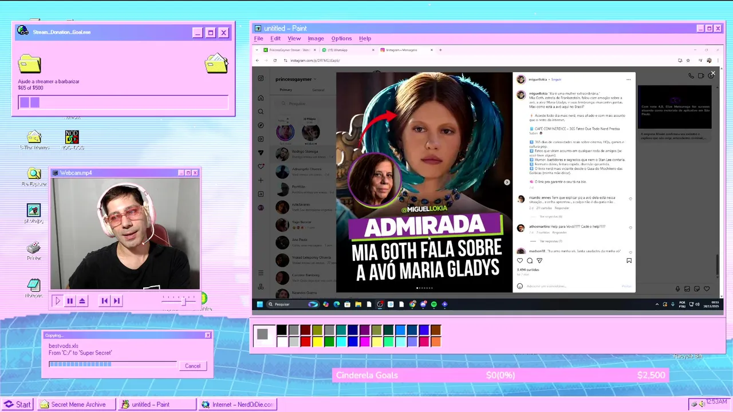
Task: Go to the next carousel image arrow
Action: click(x=507, y=182)
